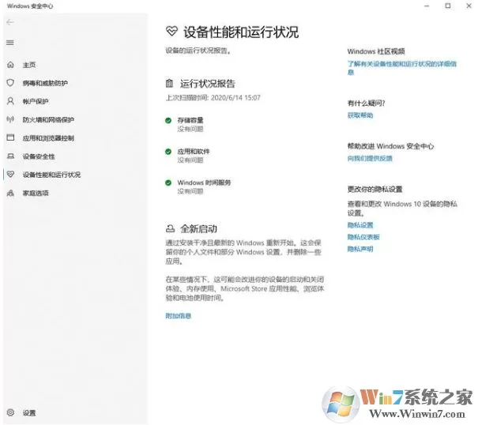Click the heart icon for 设备性能和运行状况

coord(10,174)
